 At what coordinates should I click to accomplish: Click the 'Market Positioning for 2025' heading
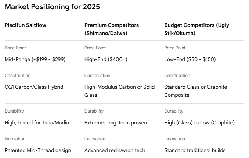click(x=52, y=7)
